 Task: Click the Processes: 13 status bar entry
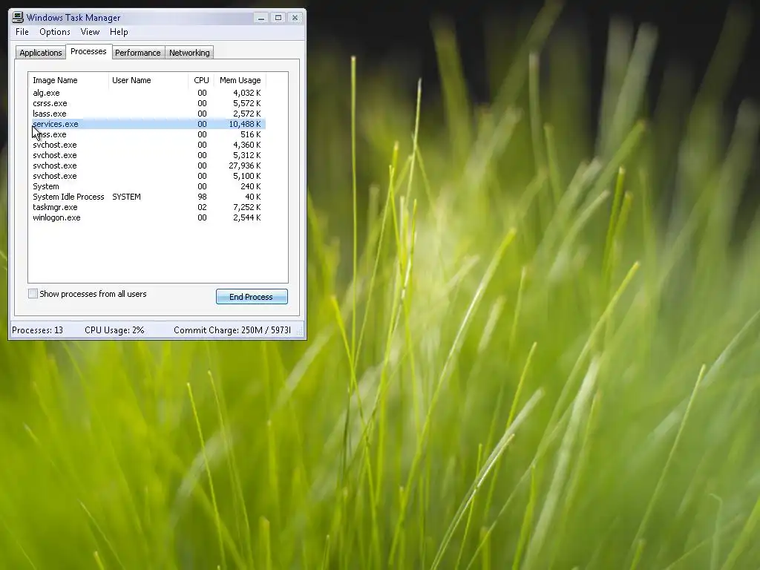(x=37, y=330)
